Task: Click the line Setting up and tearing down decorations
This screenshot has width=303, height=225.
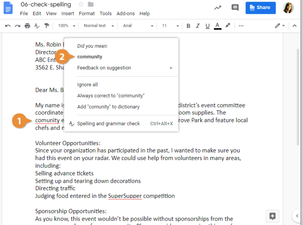Action: 88,181
